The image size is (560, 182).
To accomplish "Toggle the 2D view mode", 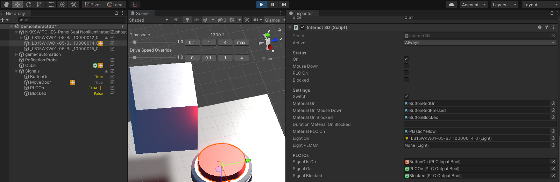I will [176, 20].
